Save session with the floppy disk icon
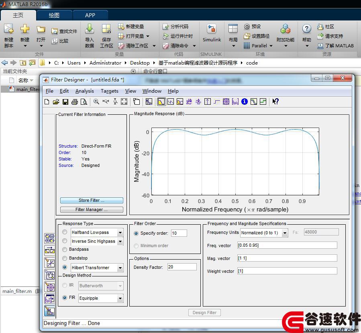 [x=65, y=102]
